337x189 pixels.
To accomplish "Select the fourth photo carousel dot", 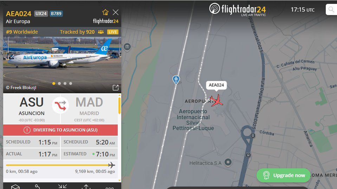I will pyautogui.click(x=71, y=83).
